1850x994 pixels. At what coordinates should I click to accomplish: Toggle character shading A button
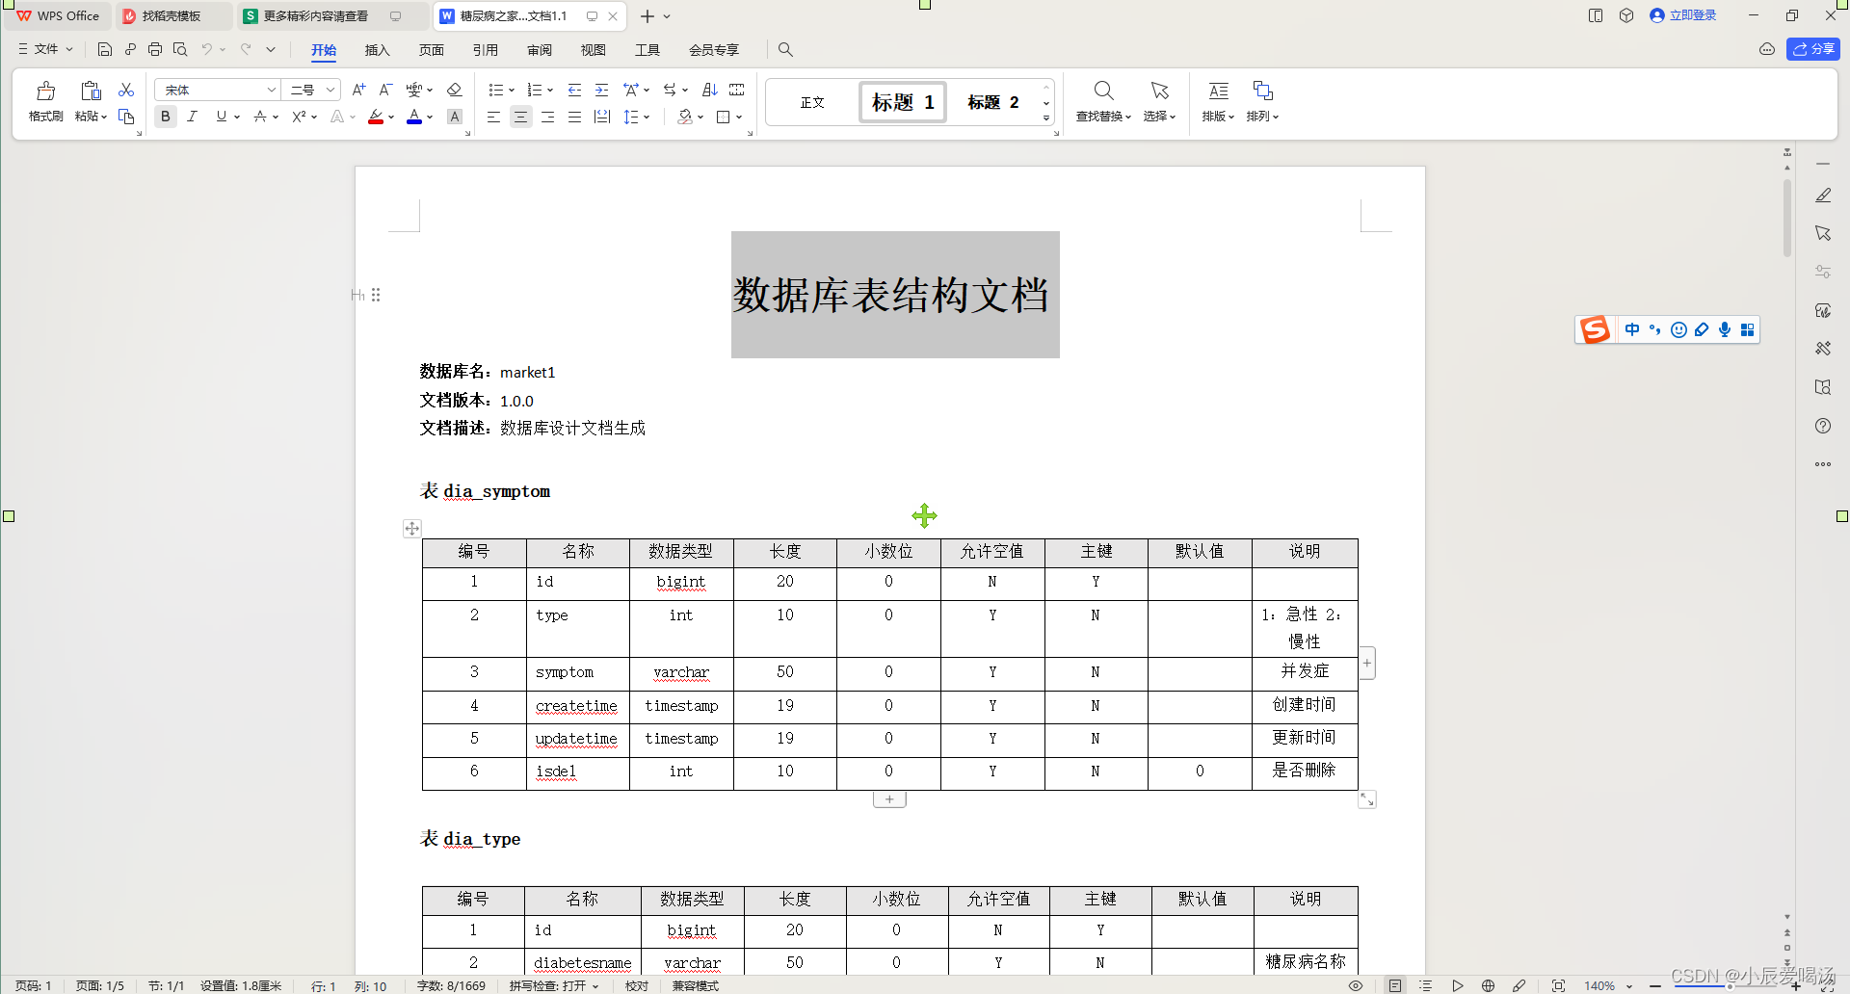pyautogui.click(x=455, y=117)
